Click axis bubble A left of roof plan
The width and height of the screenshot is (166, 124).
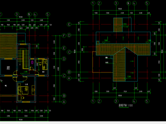(x=69, y=78)
